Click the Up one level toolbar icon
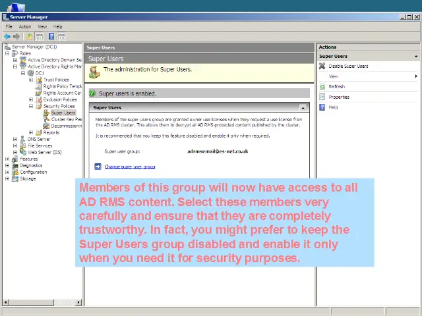The height and width of the screenshot is (316, 422). click(x=29, y=36)
